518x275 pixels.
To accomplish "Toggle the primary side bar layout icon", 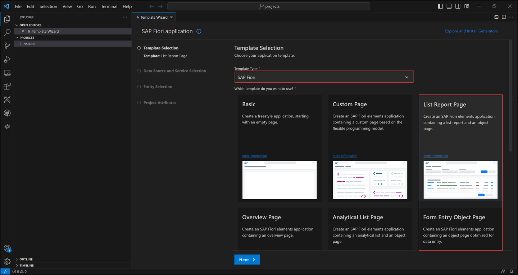I will 440,6.
